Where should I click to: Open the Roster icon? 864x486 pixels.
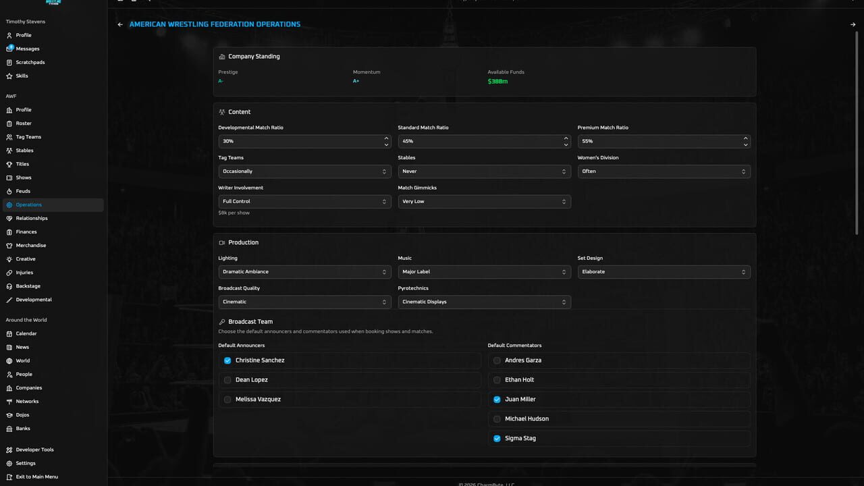9,124
